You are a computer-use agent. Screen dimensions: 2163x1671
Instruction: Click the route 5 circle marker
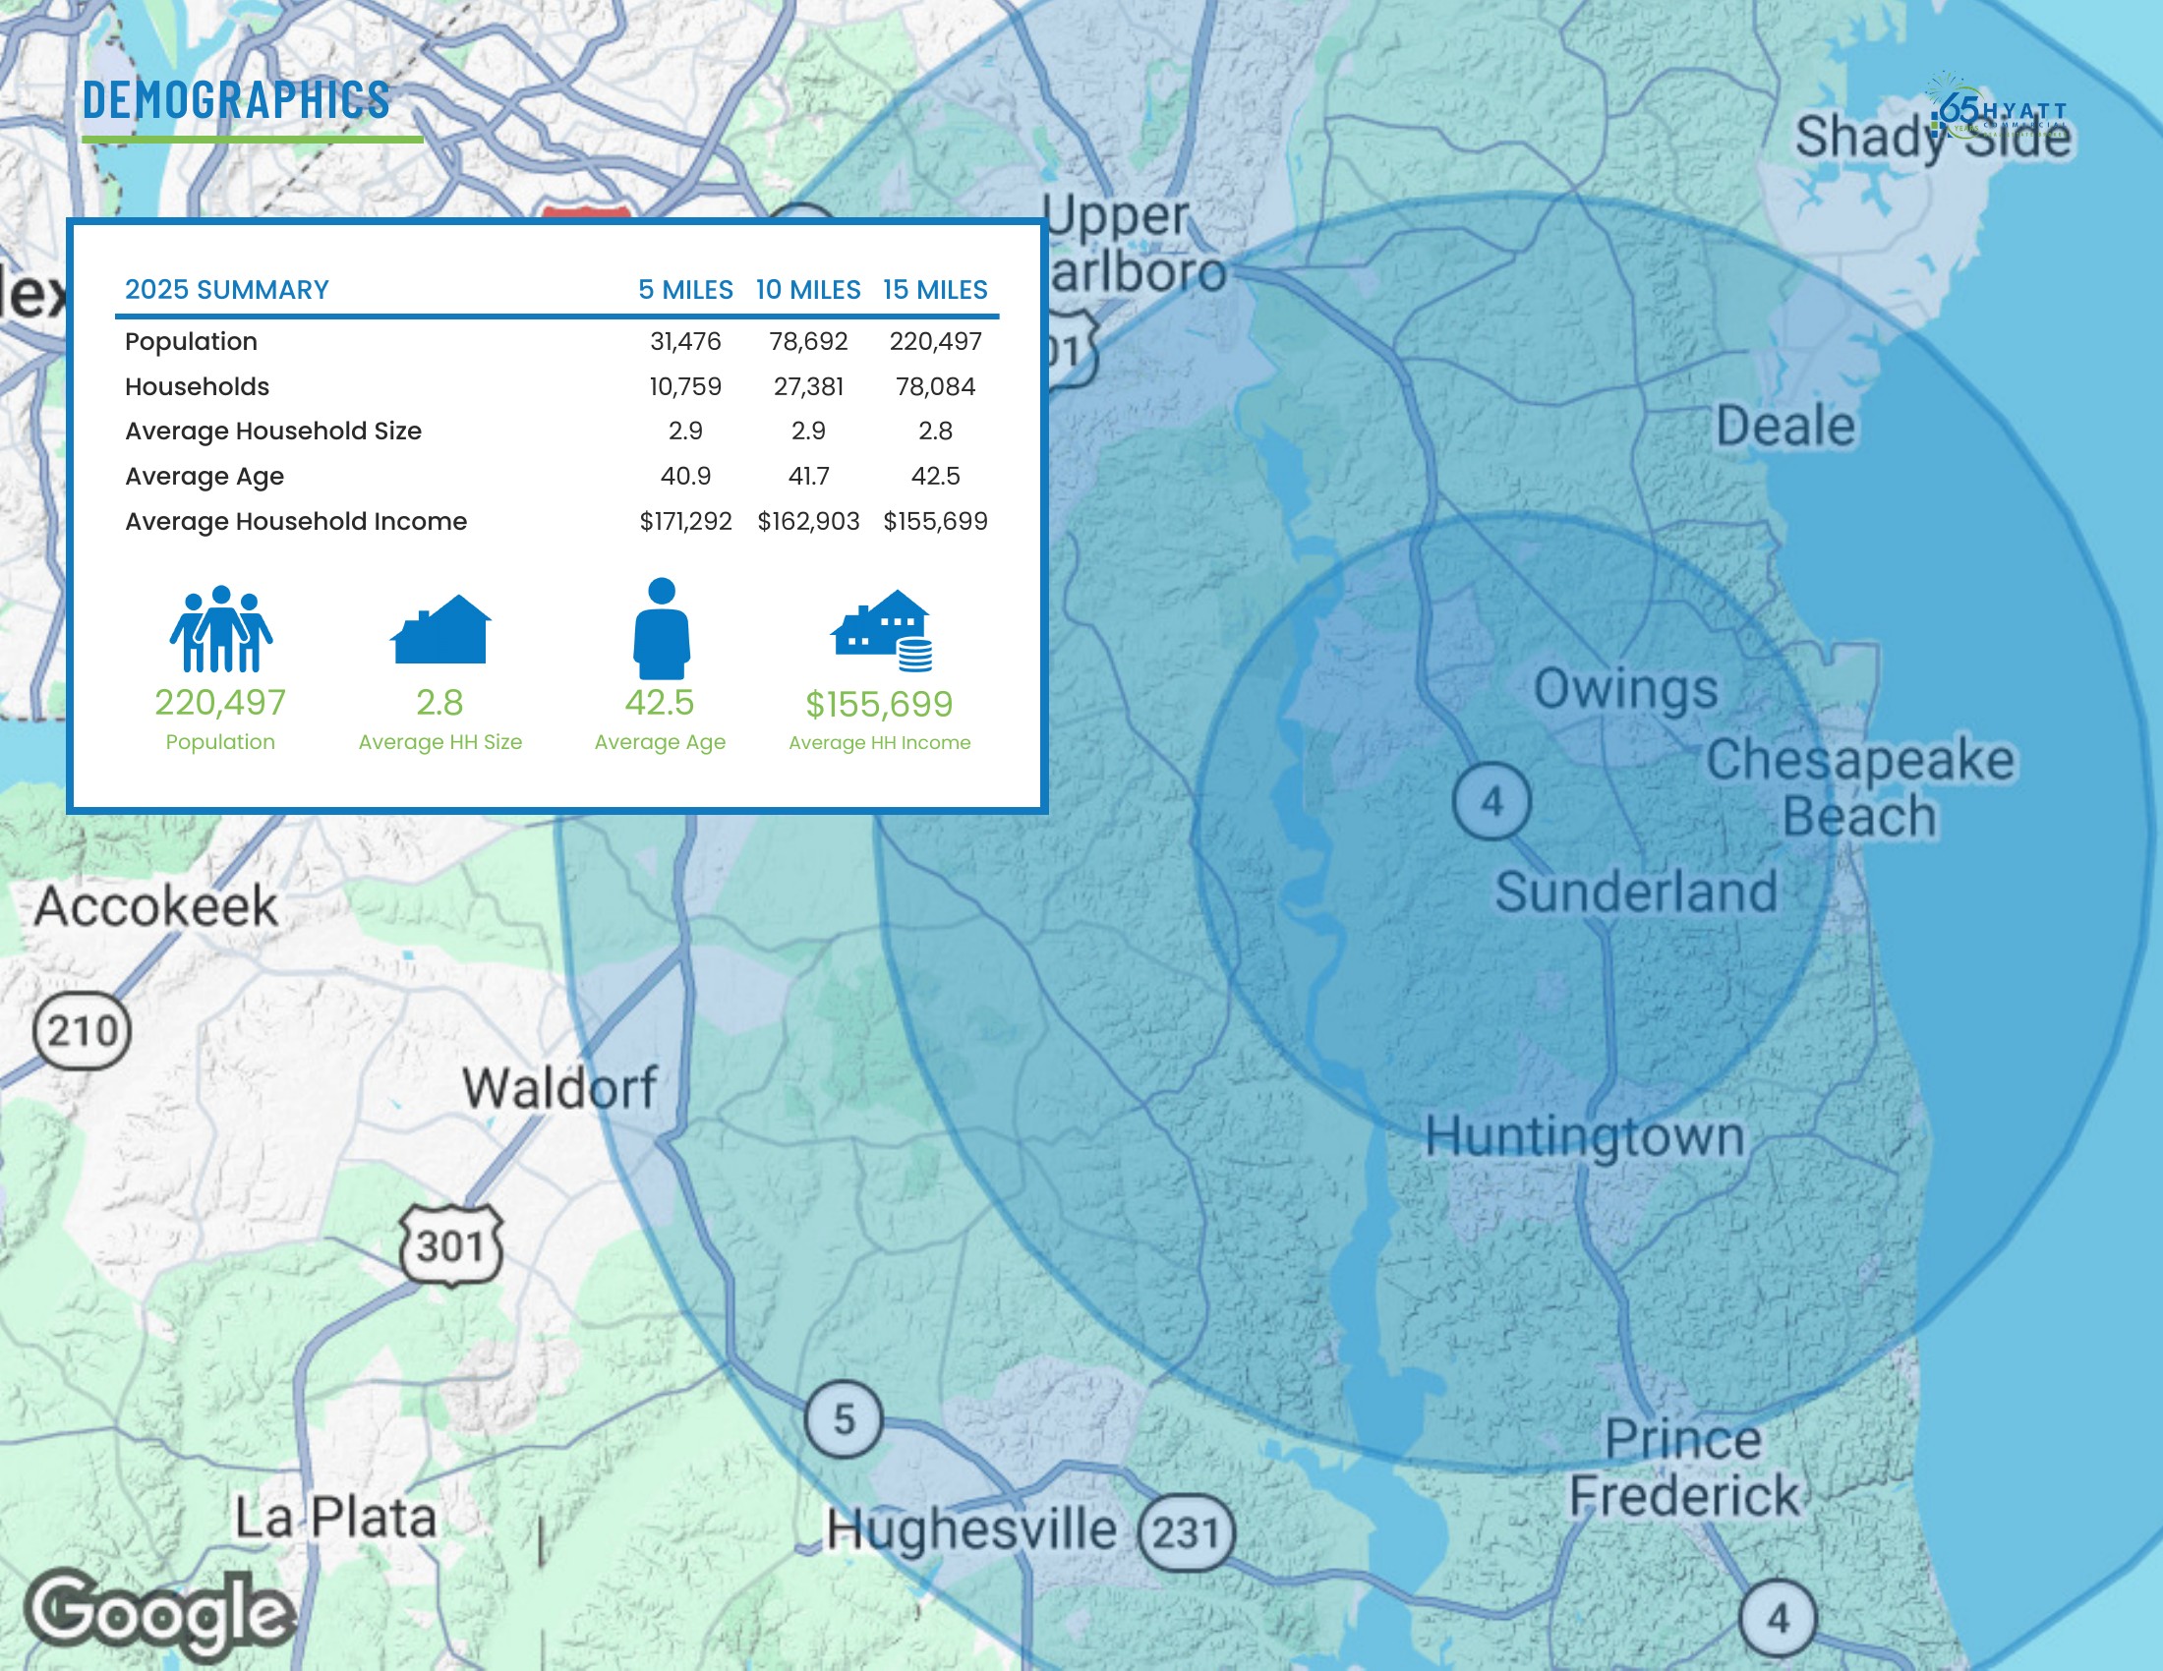click(x=843, y=1419)
